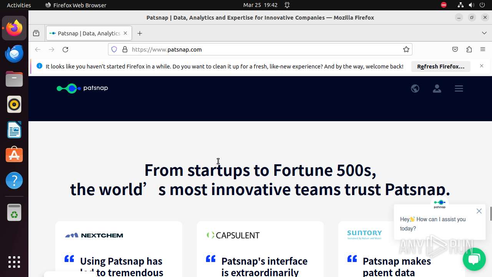Open the Extensions puzzle icon

point(469,49)
